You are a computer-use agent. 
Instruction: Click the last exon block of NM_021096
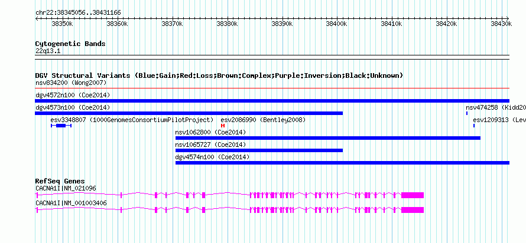coord(413,195)
